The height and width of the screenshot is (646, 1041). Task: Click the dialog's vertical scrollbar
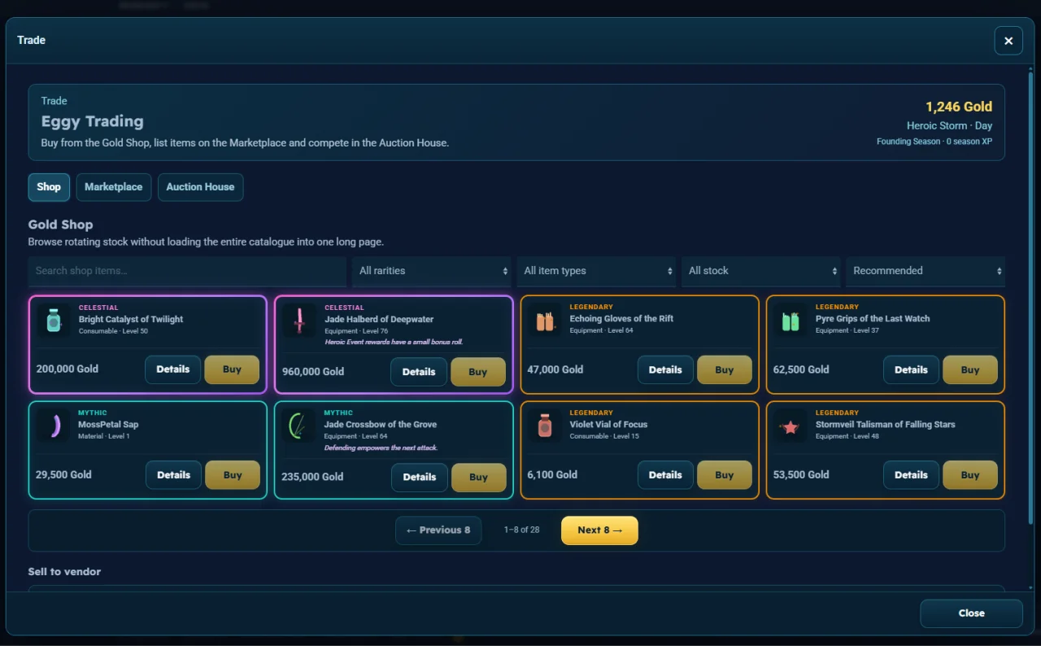click(1030, 297)
